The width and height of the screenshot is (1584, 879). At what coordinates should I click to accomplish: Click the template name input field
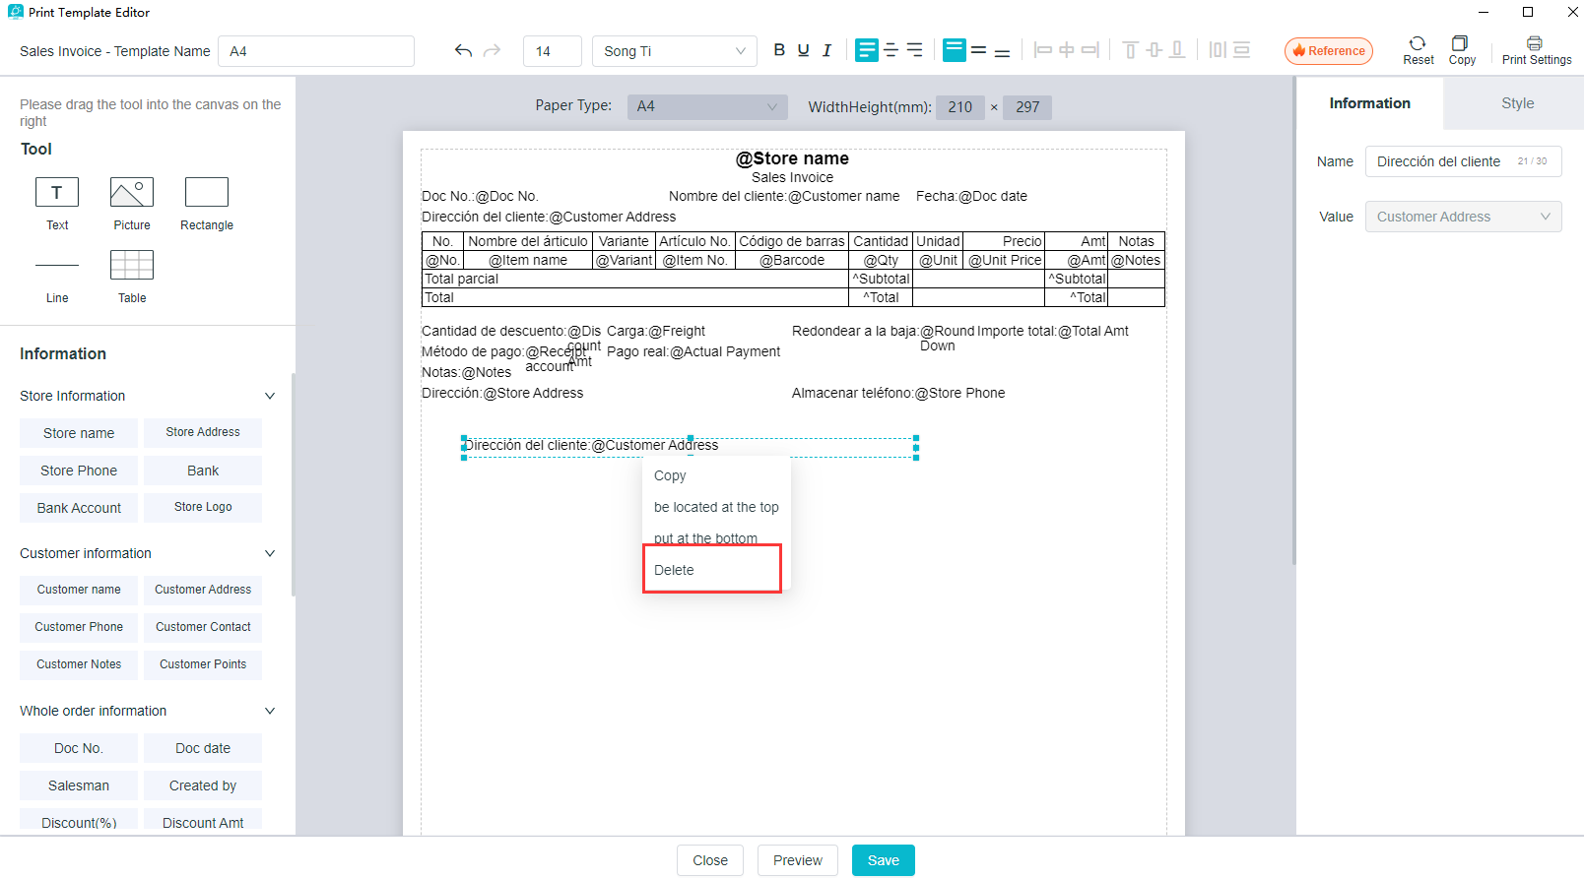[x=315, y=51]
